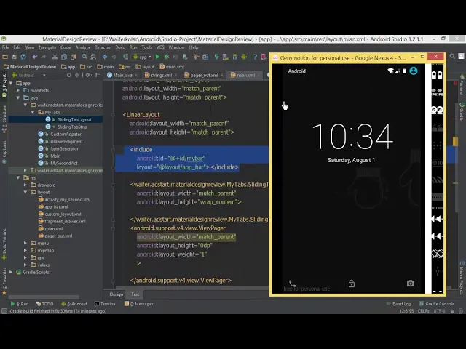466x349 pixels.
Task: Click the scroll-from-source target icon
Action: click(x=69, y=75)
